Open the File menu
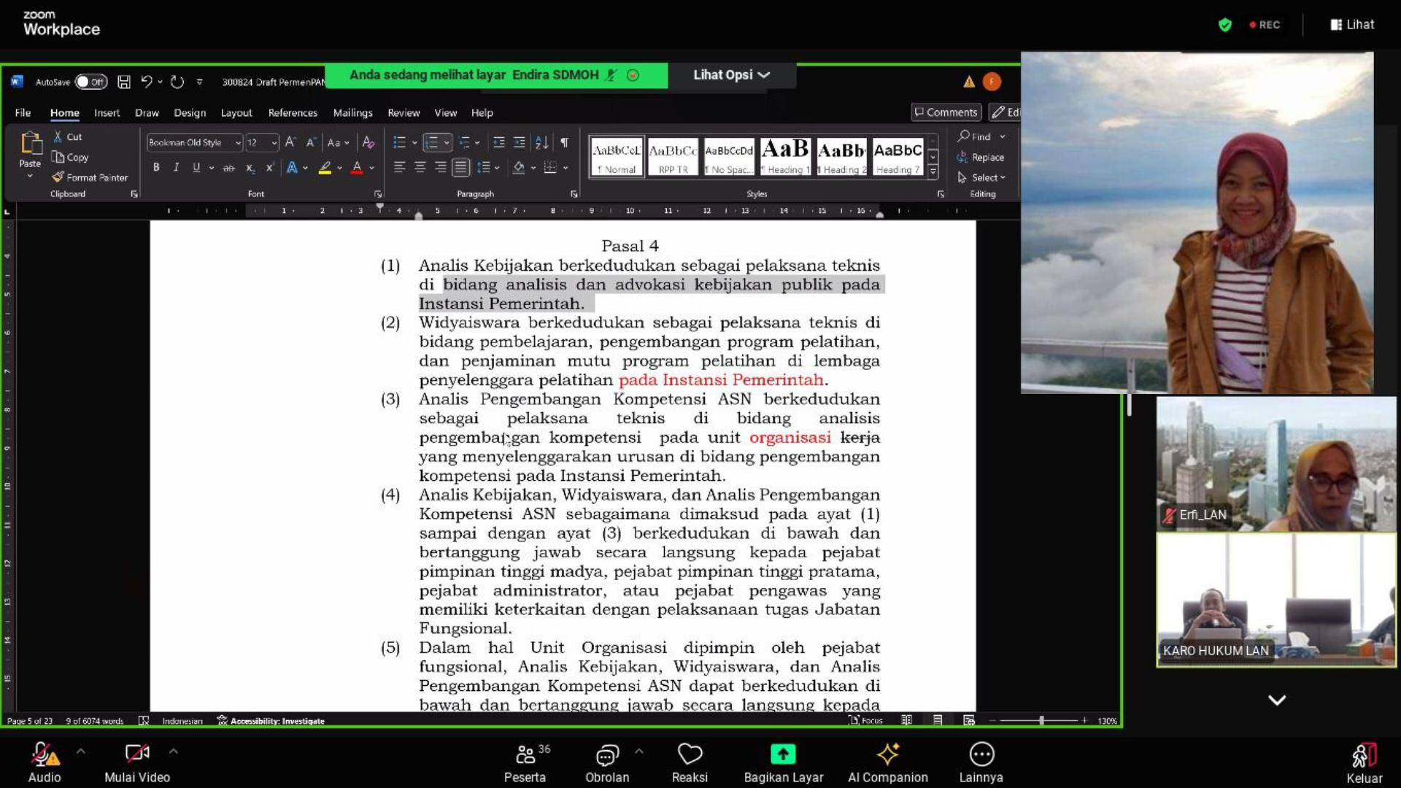 [23, 112]
